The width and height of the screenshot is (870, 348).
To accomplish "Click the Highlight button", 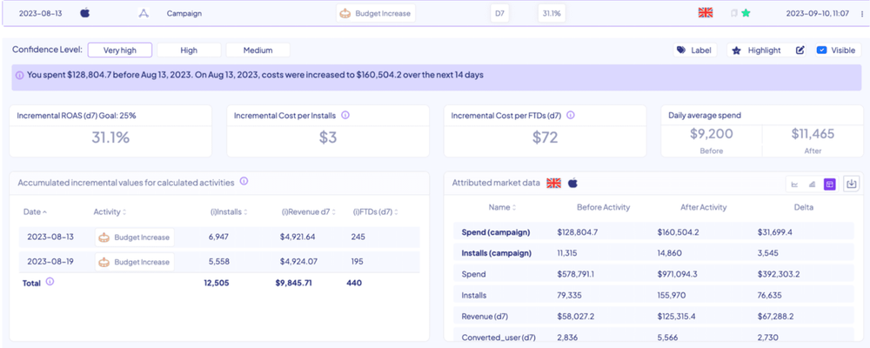I will [x=755, y=50].
